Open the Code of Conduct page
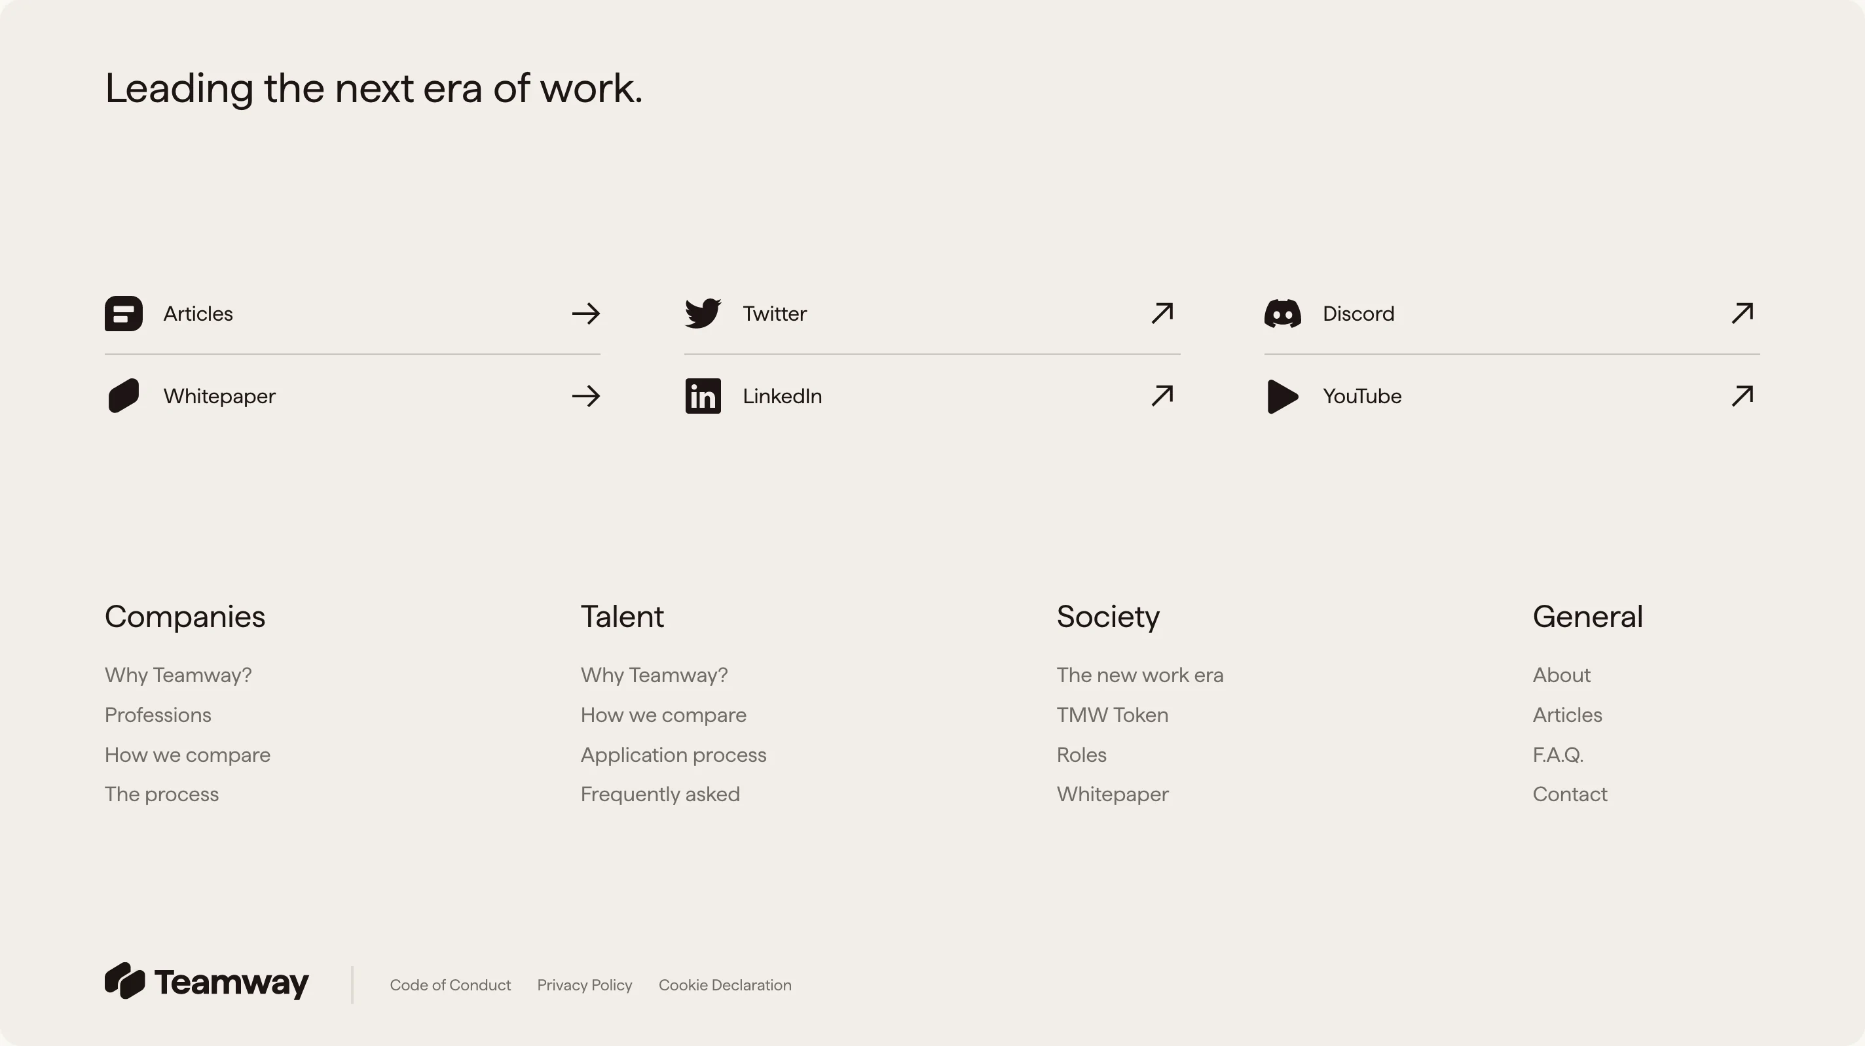The image size is (1865, 1046). pyautogui.click(x=451, y=984)
